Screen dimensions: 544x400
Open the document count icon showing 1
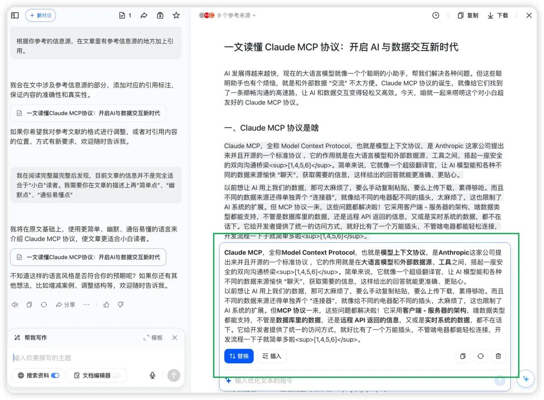point(125,15)
